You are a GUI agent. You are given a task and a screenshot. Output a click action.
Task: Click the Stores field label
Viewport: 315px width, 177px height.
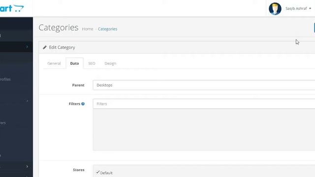pyautogui.click(x=79, y=170)
